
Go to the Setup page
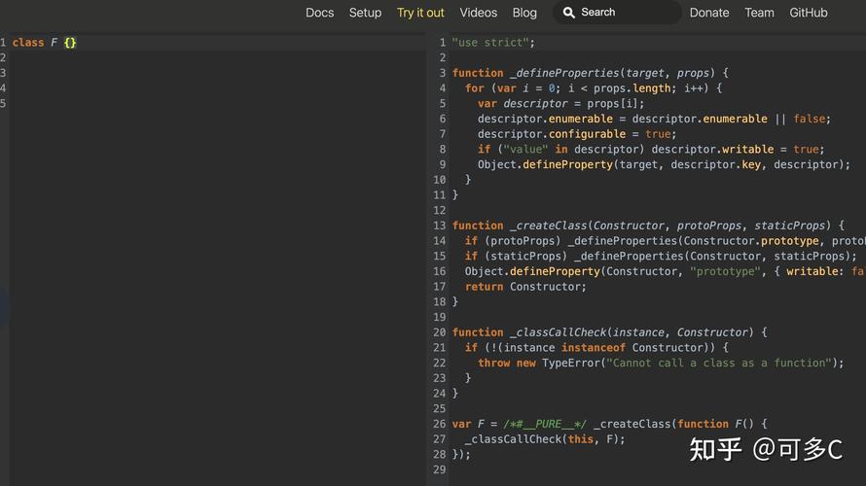[365, 13]
